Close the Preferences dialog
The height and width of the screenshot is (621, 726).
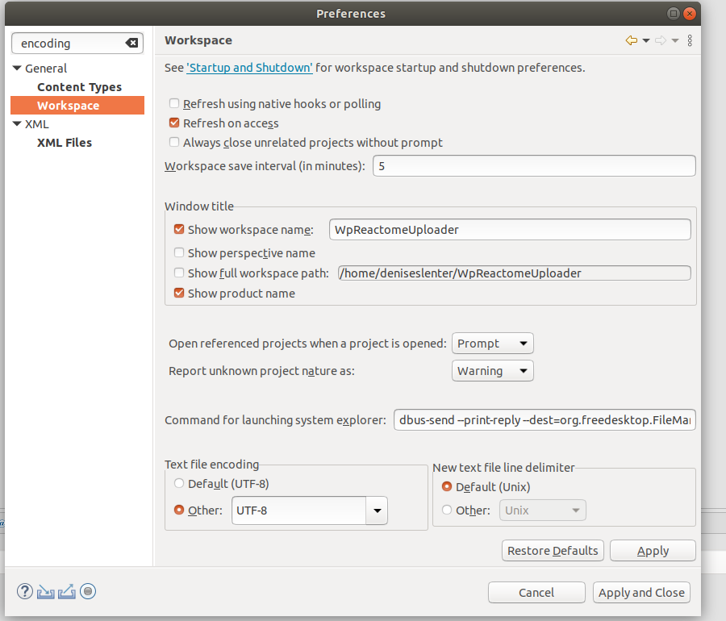pos(690,14)
